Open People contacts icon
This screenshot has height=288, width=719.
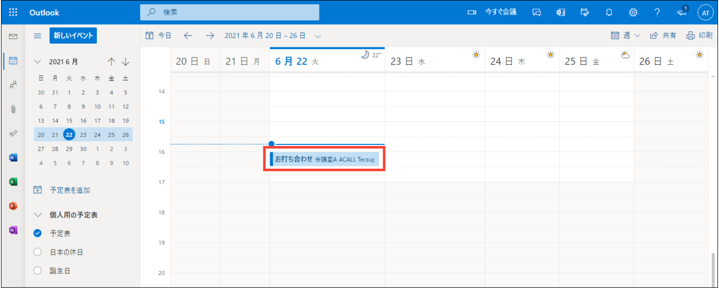coord(13,85)
